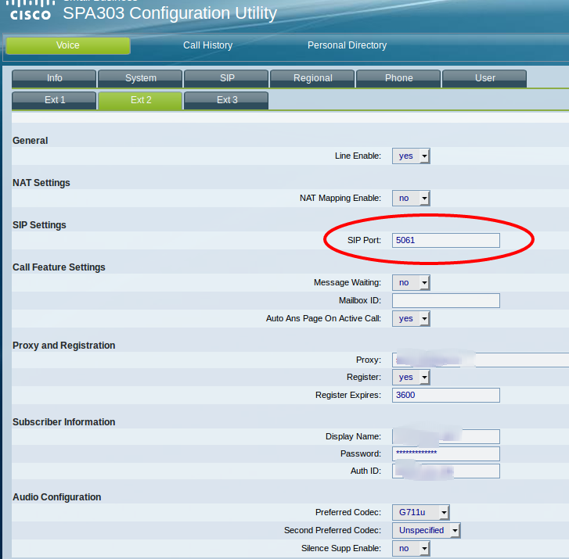Select the User sub-tab
This screenshot has height=559, width=569.
485,78
